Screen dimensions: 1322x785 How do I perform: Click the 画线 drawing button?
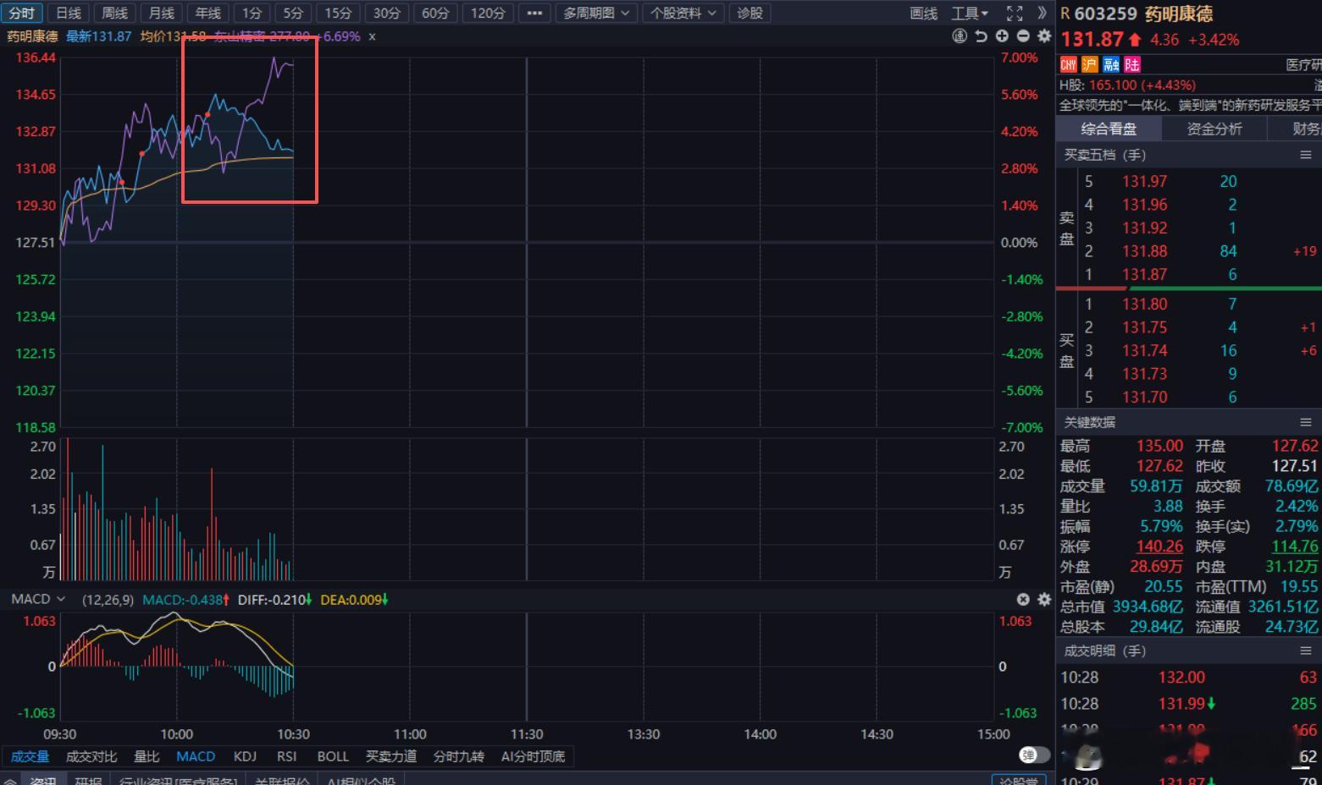coord(924,13)
